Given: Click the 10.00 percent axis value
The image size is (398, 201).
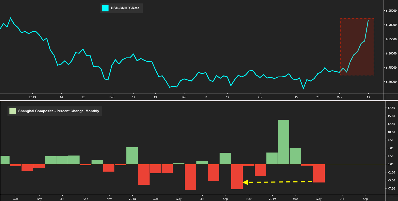Looking at the screenshot, I should 391,132.
